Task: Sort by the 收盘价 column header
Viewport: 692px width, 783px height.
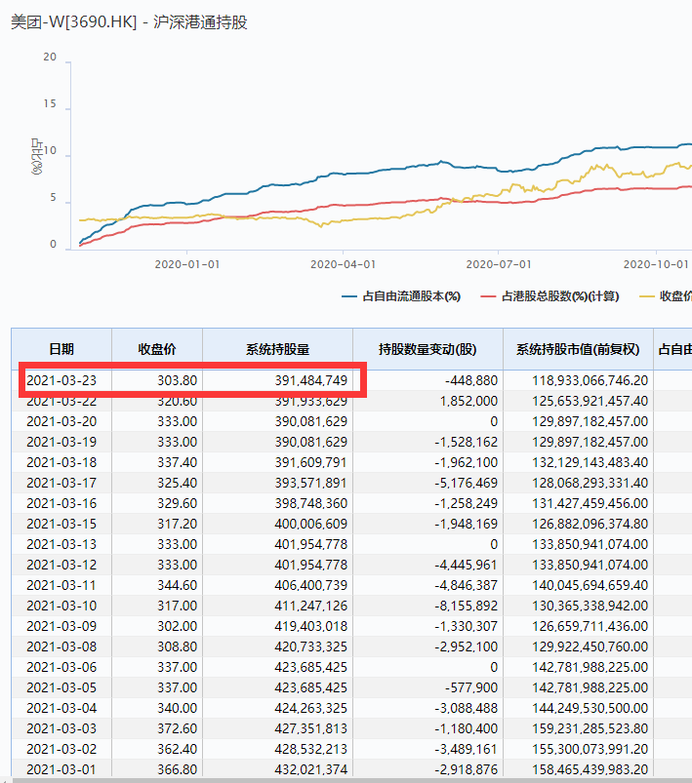Action: pos(157,349)
